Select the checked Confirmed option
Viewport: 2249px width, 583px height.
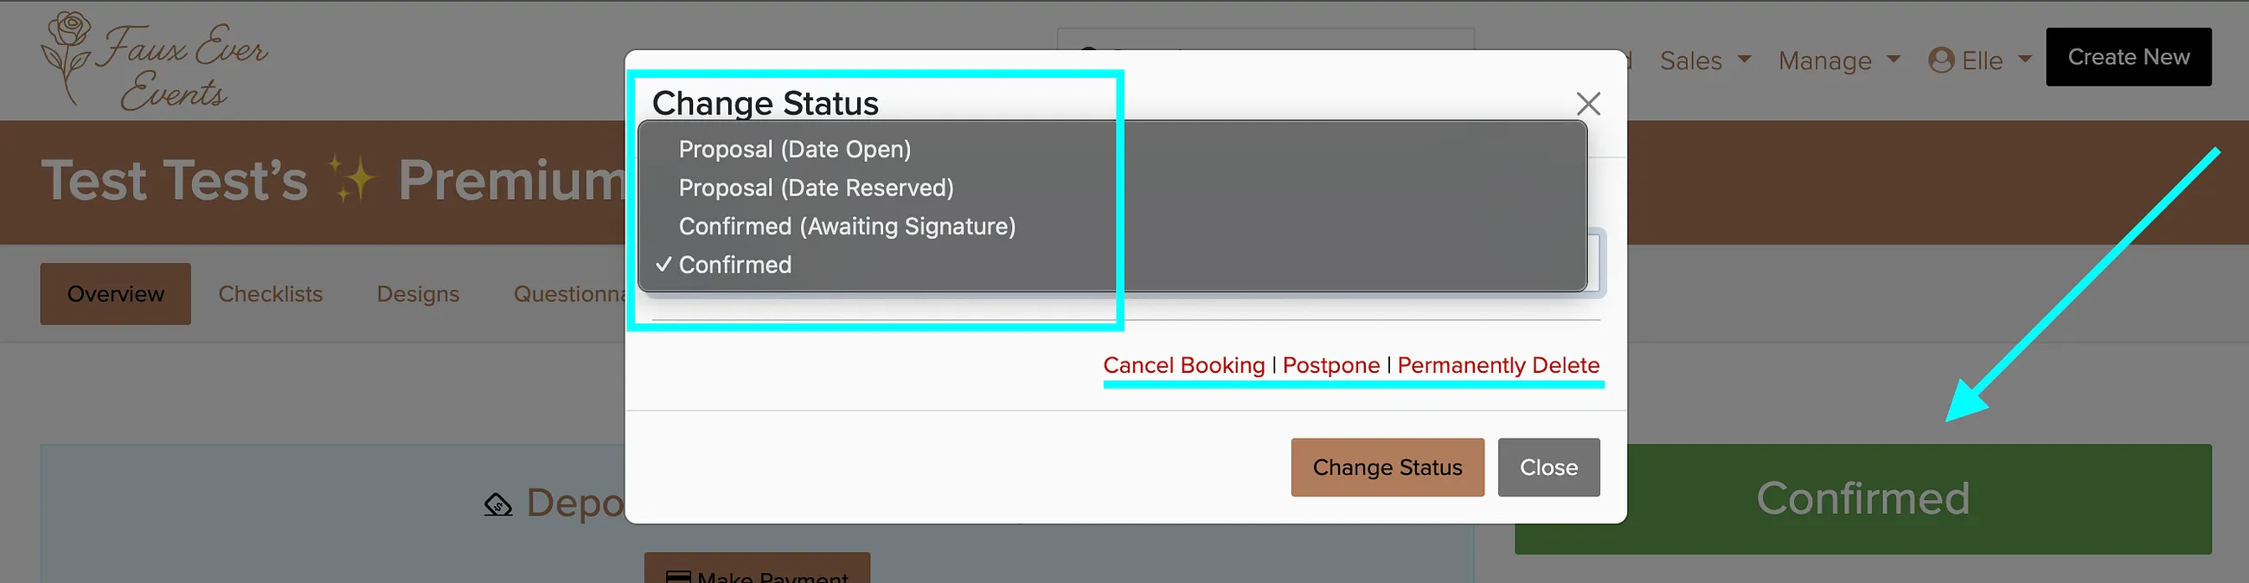tap(1112, 265)
